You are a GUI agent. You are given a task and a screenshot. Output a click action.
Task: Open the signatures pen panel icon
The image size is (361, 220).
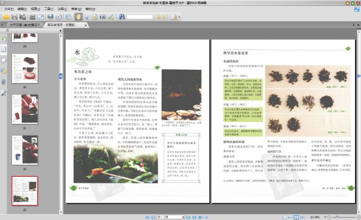tap(4, 93)
